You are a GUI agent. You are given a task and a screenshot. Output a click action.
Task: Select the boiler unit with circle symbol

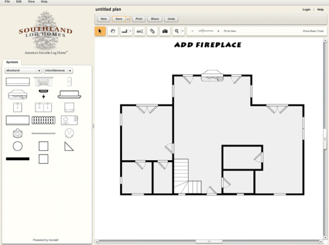pos(69,120)
